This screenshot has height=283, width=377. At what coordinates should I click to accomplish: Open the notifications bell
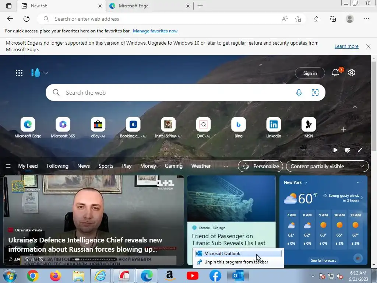[x=335, y=73]
